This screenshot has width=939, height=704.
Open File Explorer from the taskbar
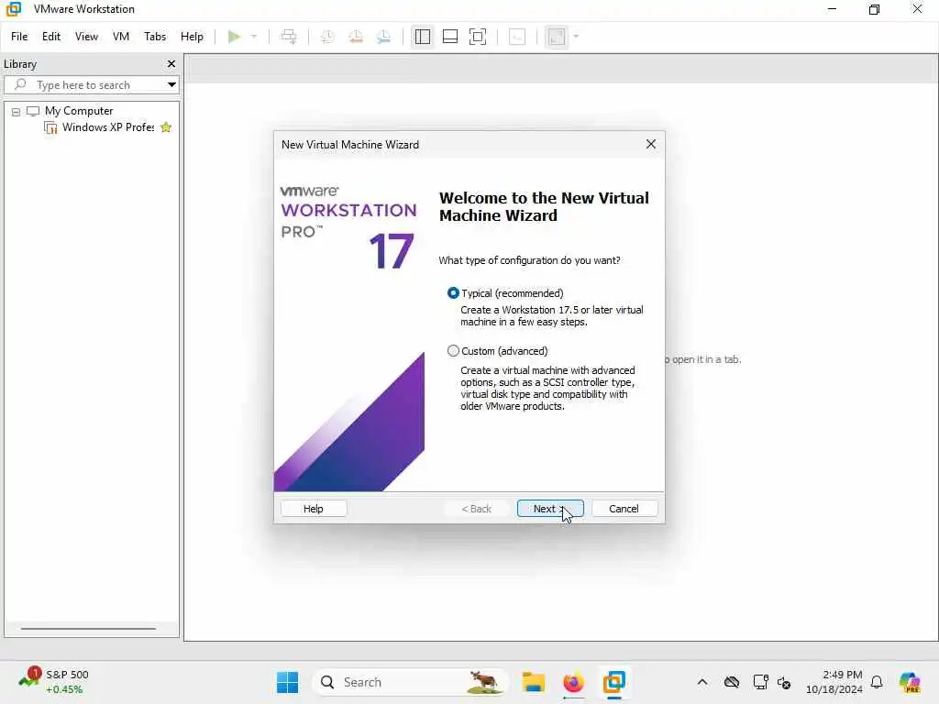coord(533,682)
